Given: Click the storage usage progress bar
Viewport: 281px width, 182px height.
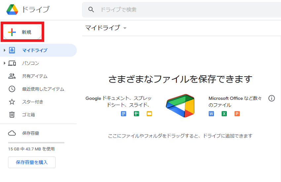Looking at the screenshot, I should (x=36, y=143).
